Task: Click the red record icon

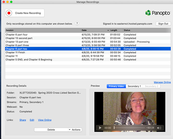Action: tap(9, 13)
